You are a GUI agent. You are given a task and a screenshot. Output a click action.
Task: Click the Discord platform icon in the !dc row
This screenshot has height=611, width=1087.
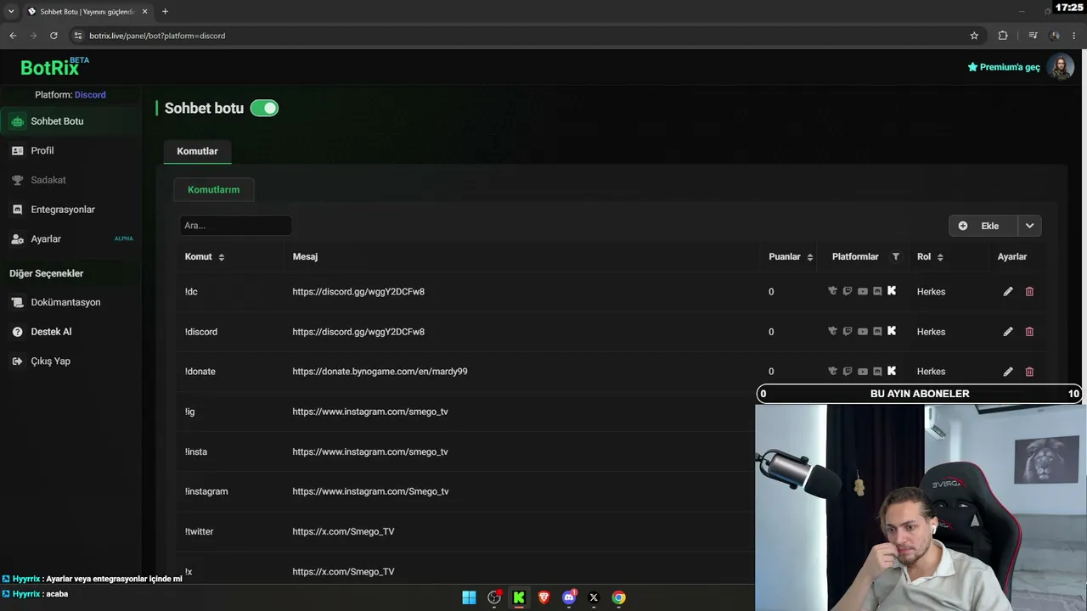(877, 291)
